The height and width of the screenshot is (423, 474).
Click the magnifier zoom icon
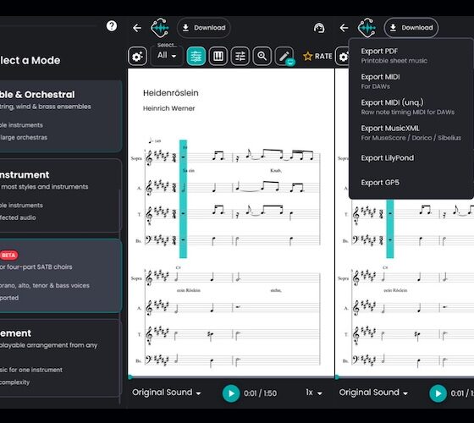pos(262,56)
